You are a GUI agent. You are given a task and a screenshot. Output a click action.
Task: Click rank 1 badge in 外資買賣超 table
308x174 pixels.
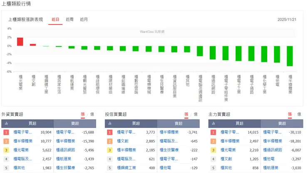6,132
